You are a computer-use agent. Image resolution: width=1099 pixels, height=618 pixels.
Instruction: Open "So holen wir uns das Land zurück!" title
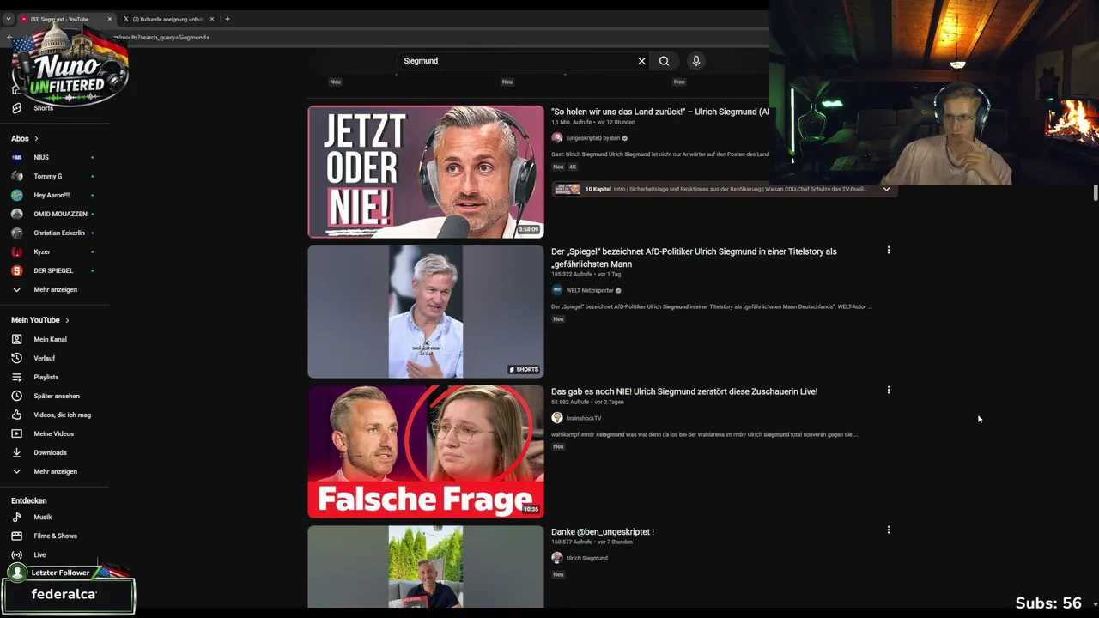click(660, 112)
